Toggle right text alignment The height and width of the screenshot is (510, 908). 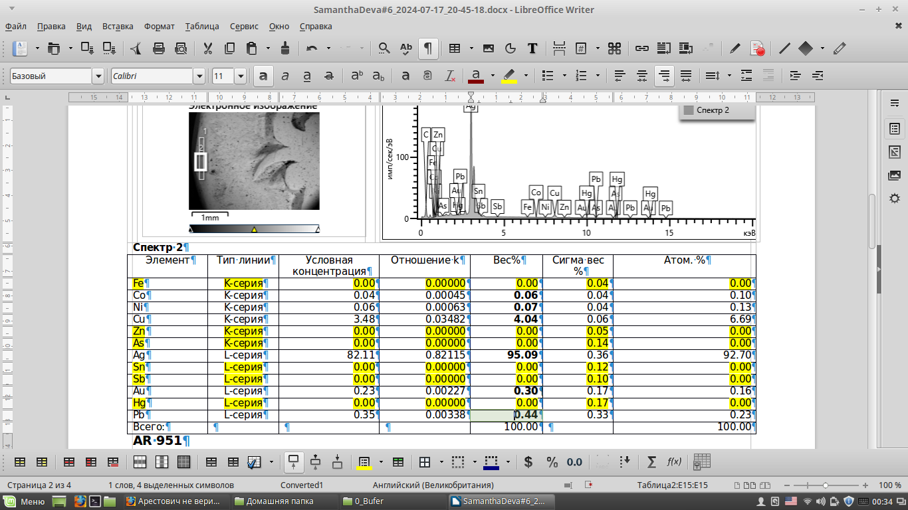click(663, 76)
